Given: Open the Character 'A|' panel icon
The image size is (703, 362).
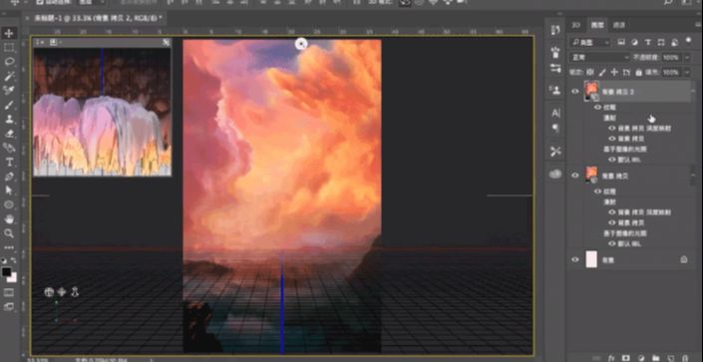Looking at the screenshot, I should pos(556,113).
